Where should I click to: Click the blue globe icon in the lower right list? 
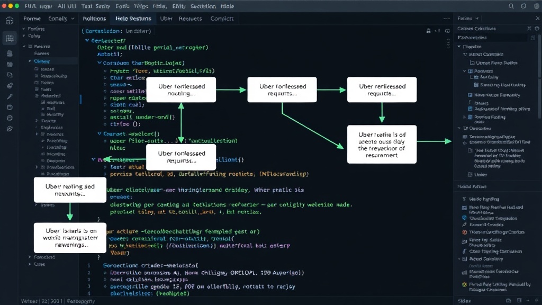click(464, 218)
